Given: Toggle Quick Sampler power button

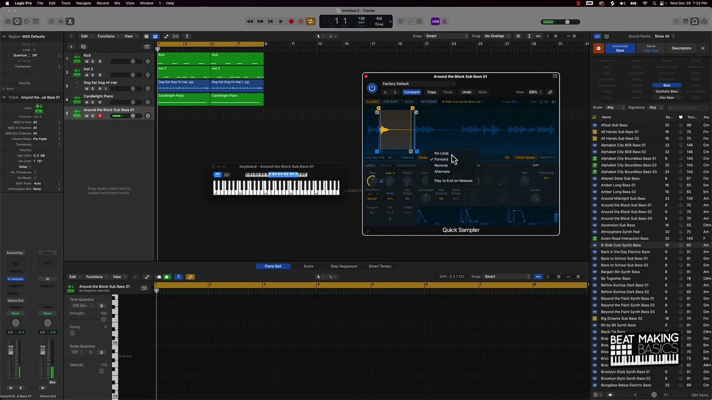Looking at the screenshot, I should click(x=372, y=88).
